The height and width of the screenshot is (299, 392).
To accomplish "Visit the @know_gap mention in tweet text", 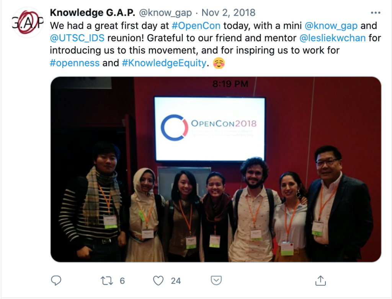I will point(331,26).
